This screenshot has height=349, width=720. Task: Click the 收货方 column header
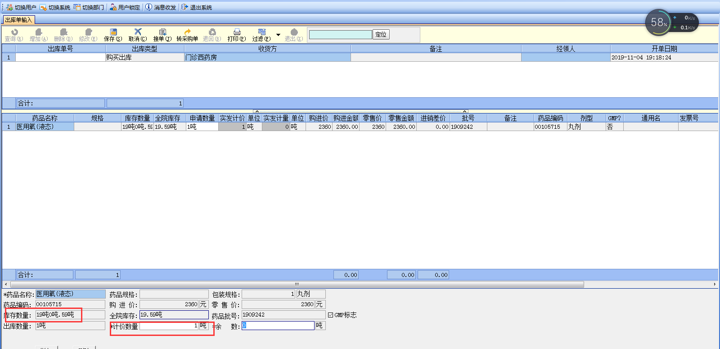coord(267,49)
